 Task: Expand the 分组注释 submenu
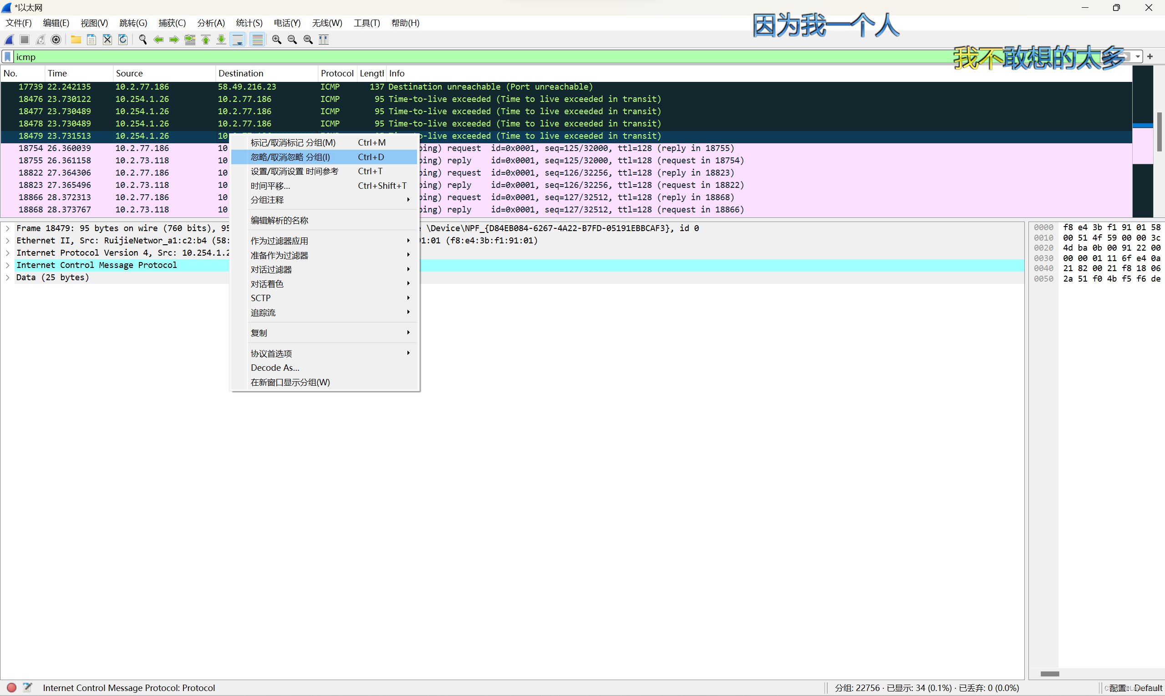click(324, 200)
